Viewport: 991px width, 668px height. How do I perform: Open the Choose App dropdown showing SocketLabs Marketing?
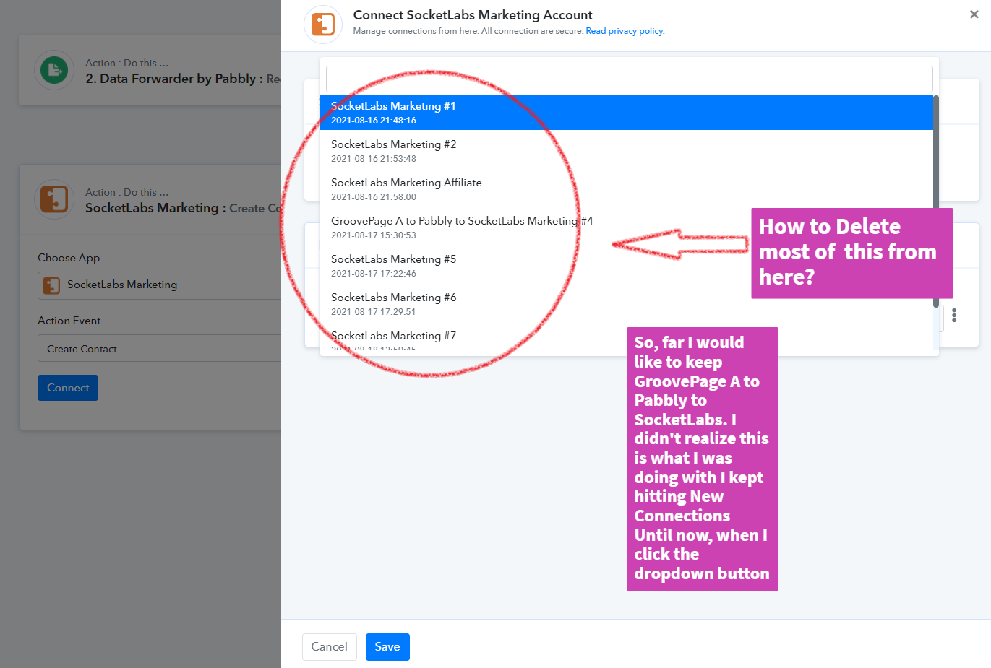point(160,285)
